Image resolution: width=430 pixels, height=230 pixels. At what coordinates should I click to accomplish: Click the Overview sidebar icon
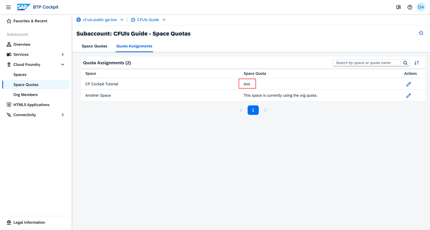click(9, 44)
